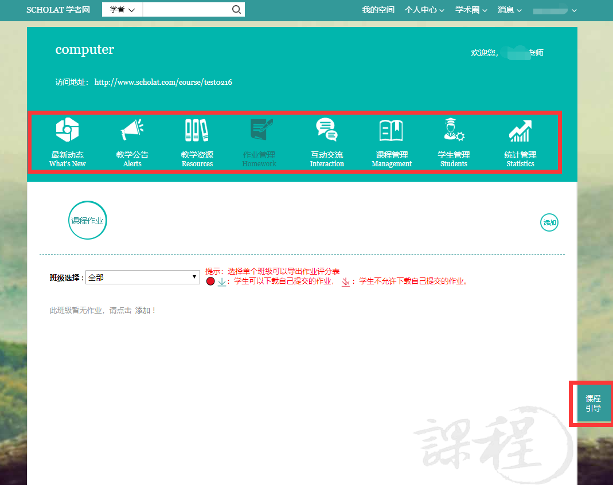Expand the 班级选择 class dropdown
Viewport: 613px width, 485px height.
[x=142, y=277]
